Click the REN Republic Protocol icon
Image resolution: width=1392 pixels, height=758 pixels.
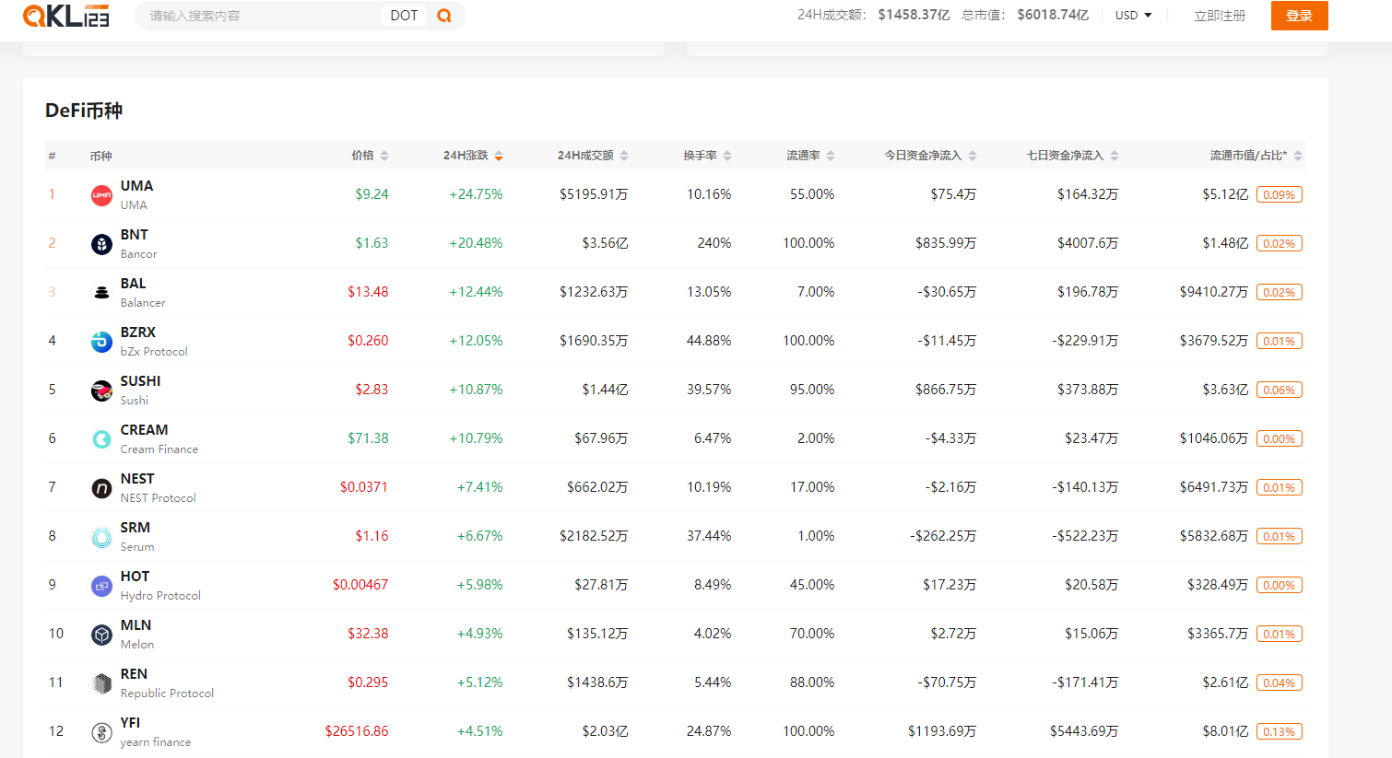pos(101,682)
